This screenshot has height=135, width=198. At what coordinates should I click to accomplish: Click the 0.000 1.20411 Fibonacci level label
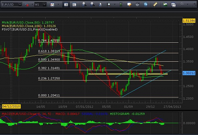click(49, 95)
